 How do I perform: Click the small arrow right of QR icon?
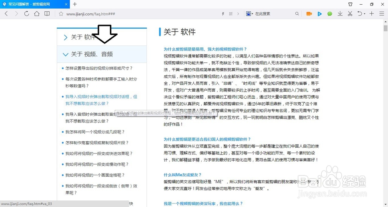(238, 14)
